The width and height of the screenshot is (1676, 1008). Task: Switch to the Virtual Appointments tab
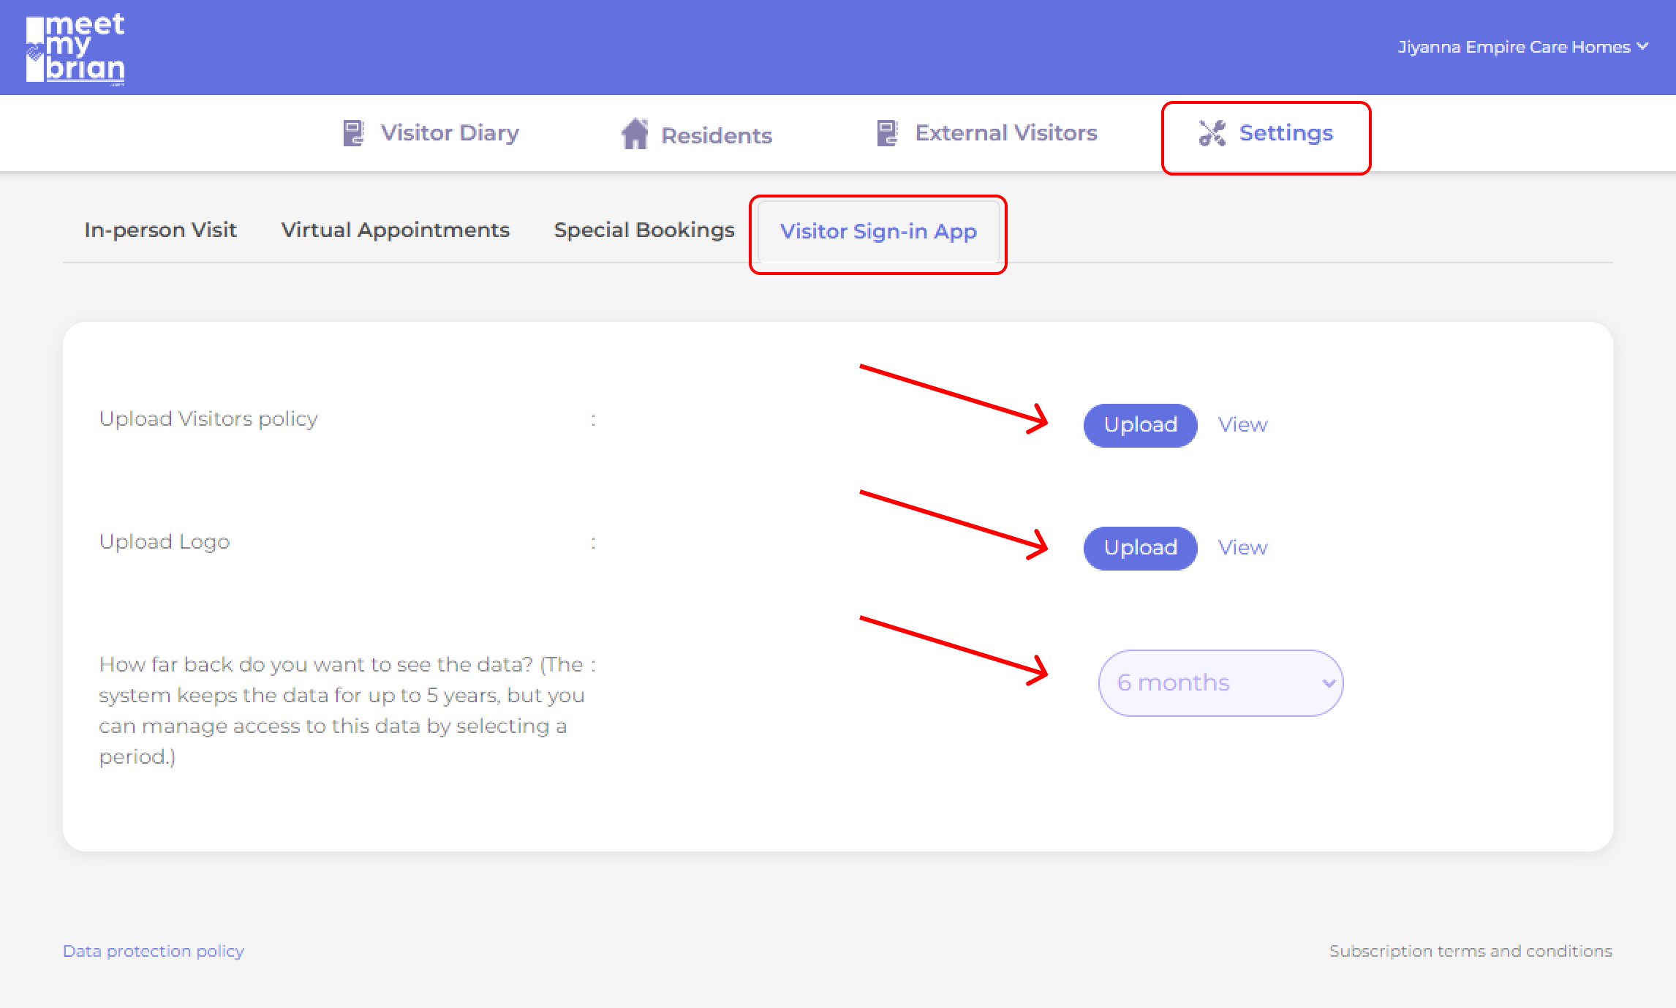click(395, 230)
